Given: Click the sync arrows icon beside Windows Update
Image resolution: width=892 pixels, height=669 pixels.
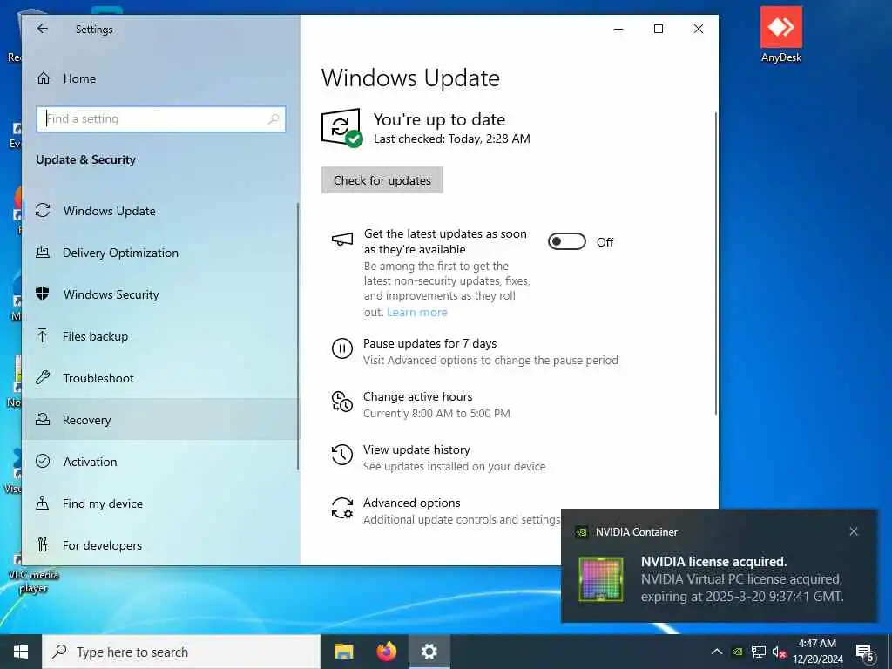Looking at the screenshot, I should [x=43, y=211].
